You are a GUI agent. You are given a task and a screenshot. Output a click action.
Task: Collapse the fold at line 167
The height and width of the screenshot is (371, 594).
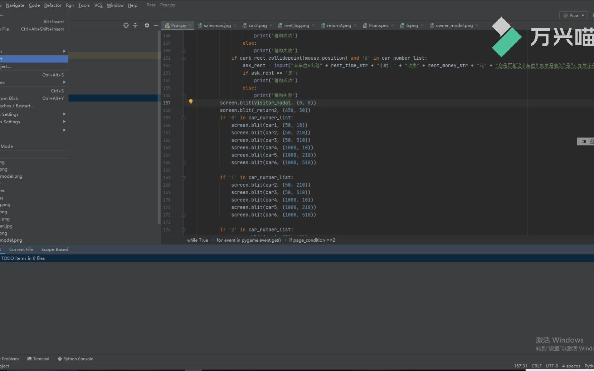184,178
